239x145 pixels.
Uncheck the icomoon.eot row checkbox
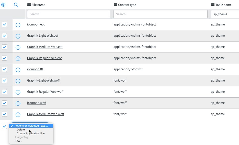4,24
